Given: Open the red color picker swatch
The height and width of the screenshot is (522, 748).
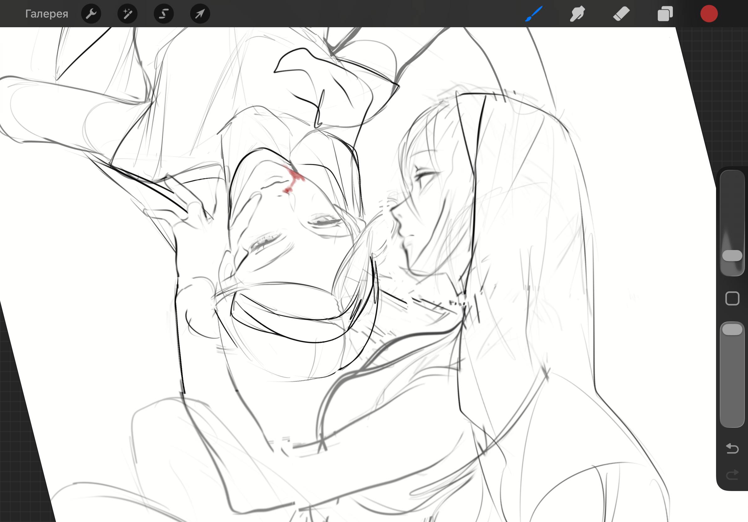Looking at the screenshot, I should click(709, 14).
